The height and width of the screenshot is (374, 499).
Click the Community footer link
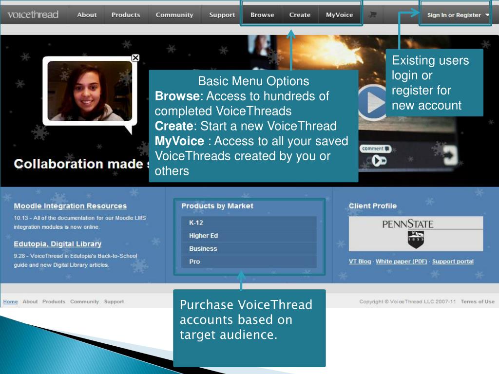pos(85,301)
